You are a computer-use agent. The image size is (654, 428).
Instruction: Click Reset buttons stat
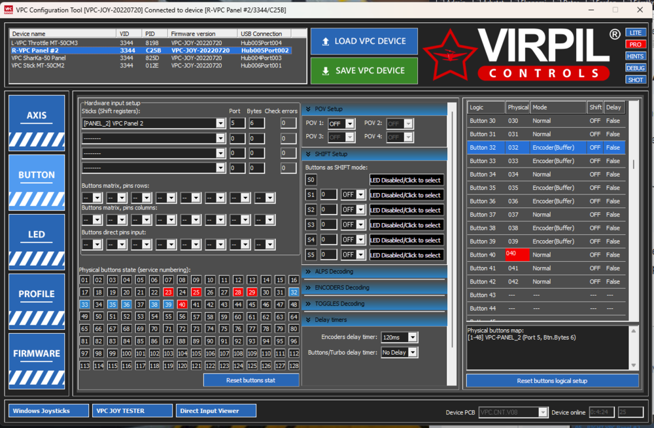pos(250,380)
